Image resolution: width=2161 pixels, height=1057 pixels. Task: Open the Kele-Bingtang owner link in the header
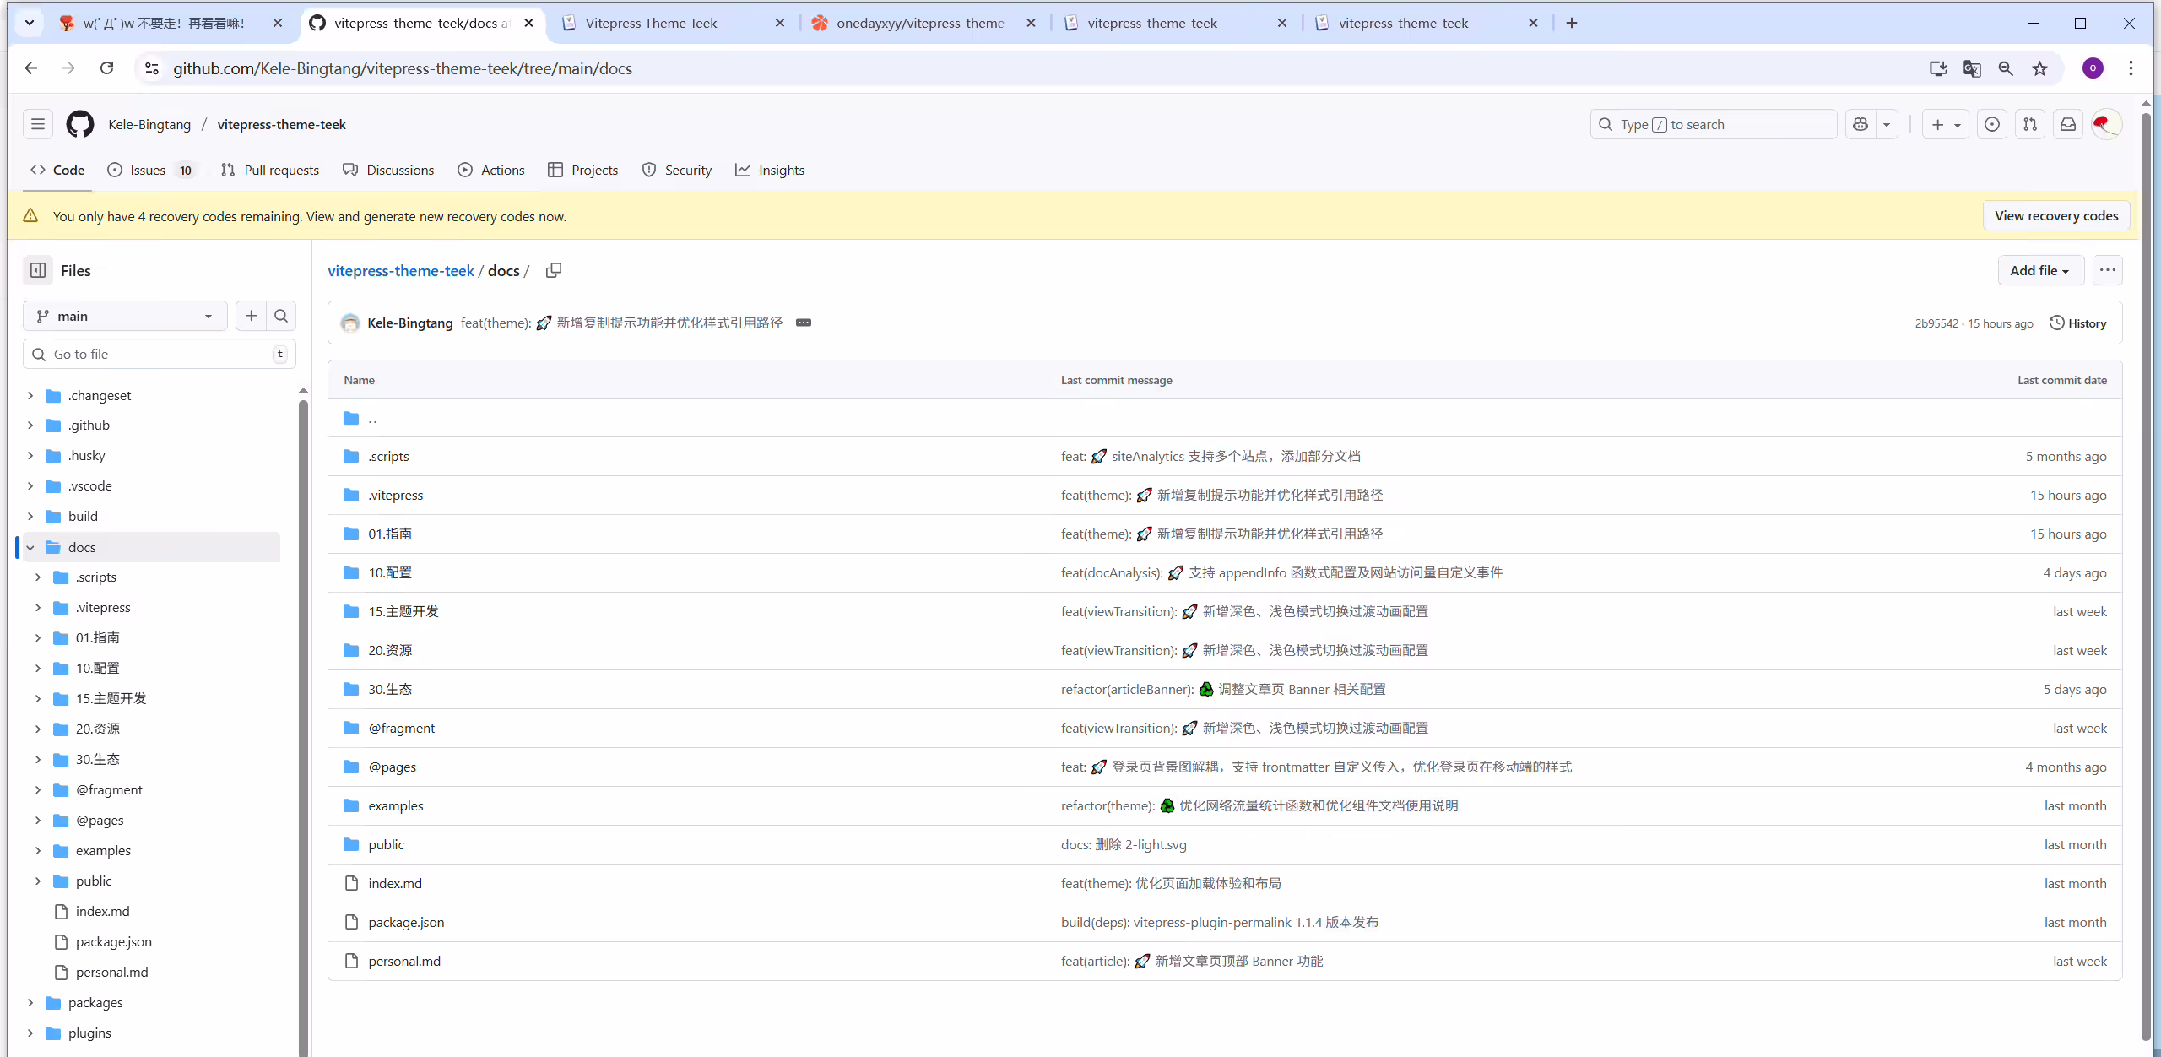149,124
